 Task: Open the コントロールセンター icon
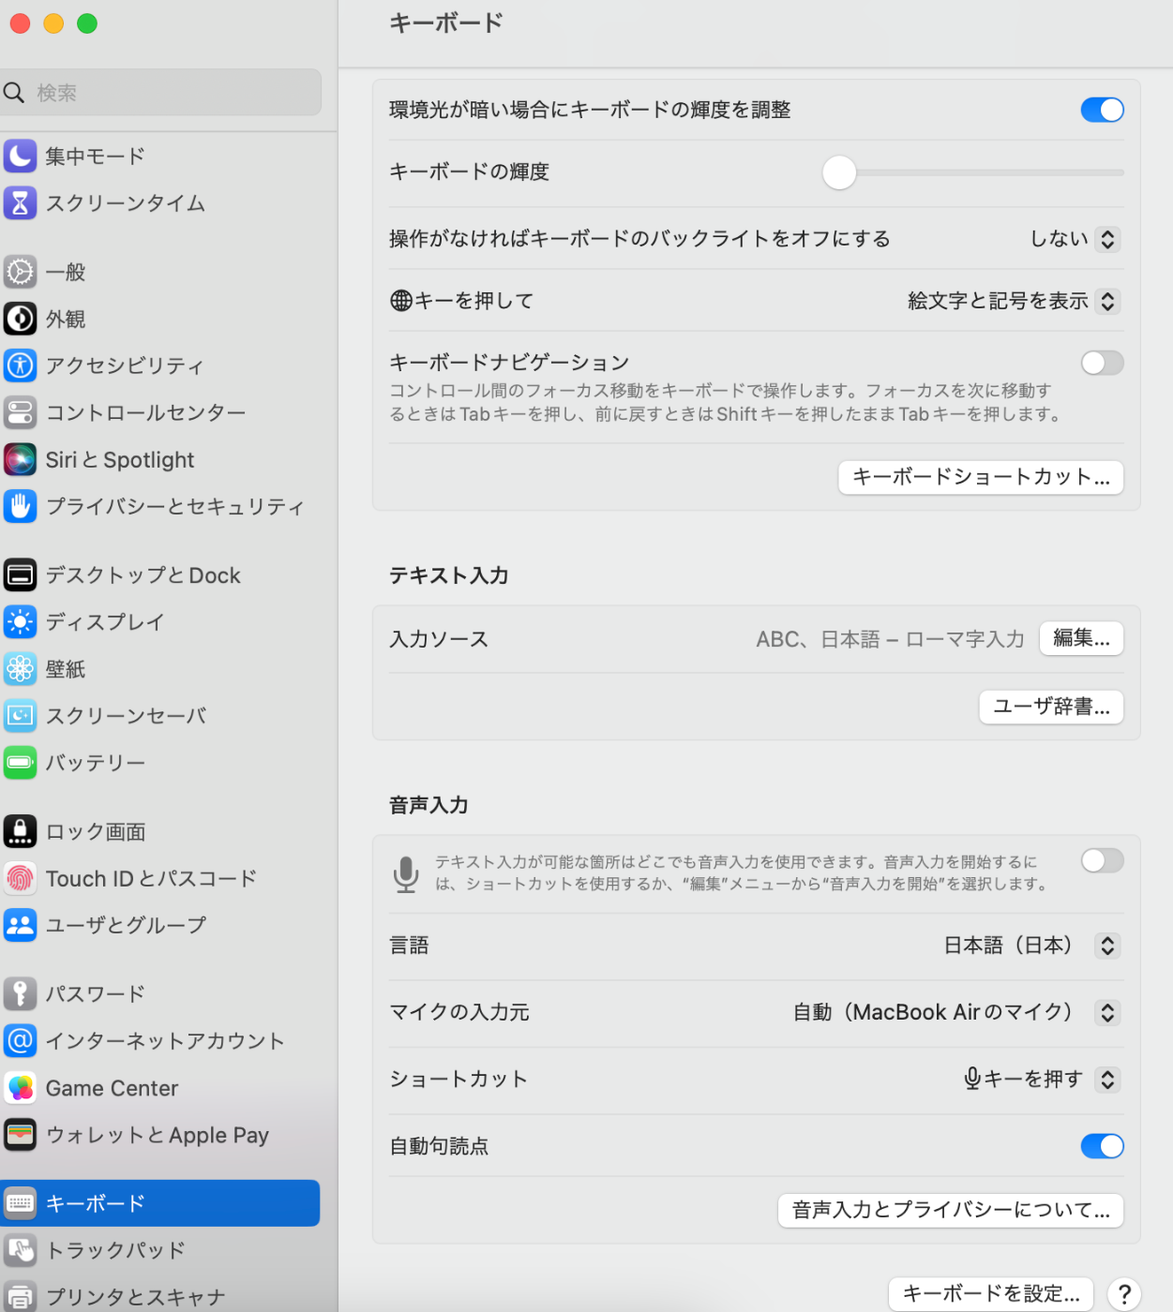pyautogui.click(x=20, y=412)
